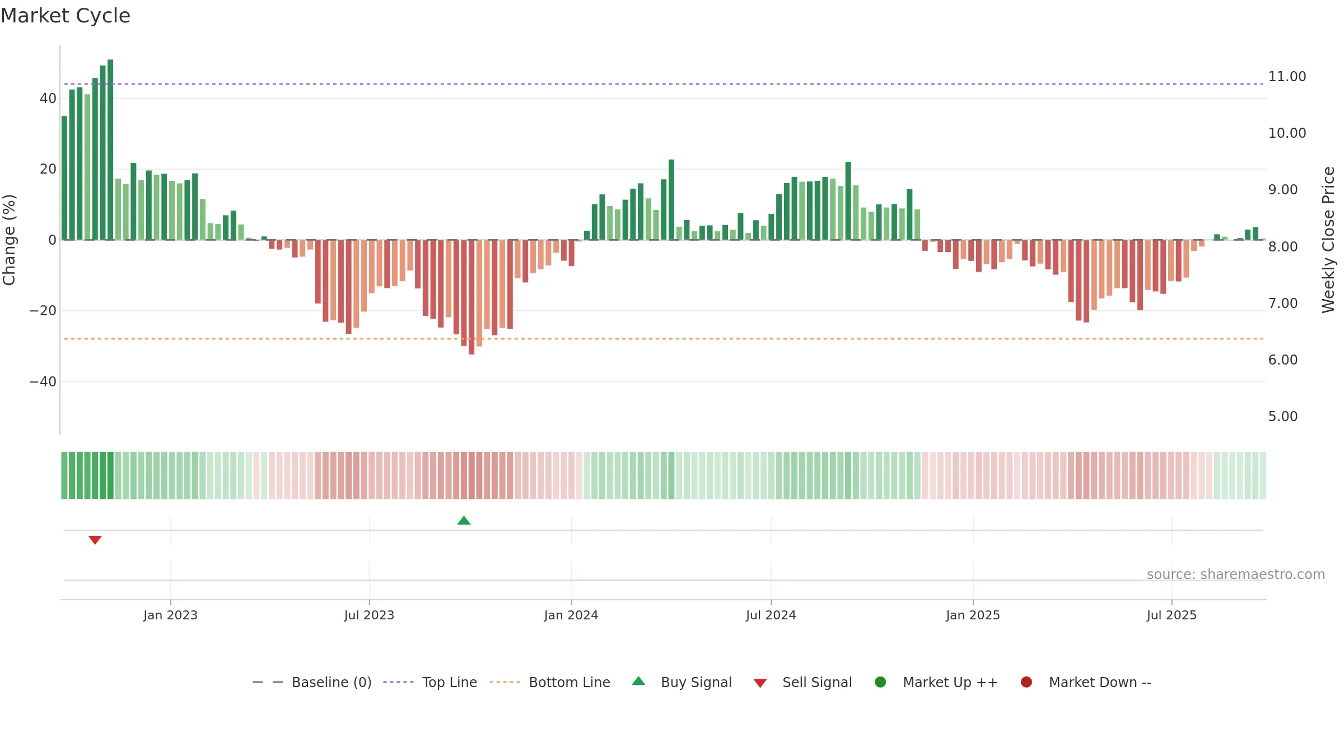Click the purple dotted Top Line legend sample

398,682
